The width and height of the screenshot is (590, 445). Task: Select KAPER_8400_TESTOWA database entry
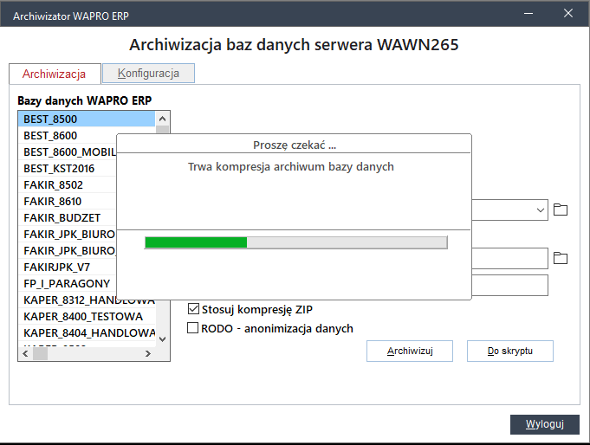[x=87, y=317]
